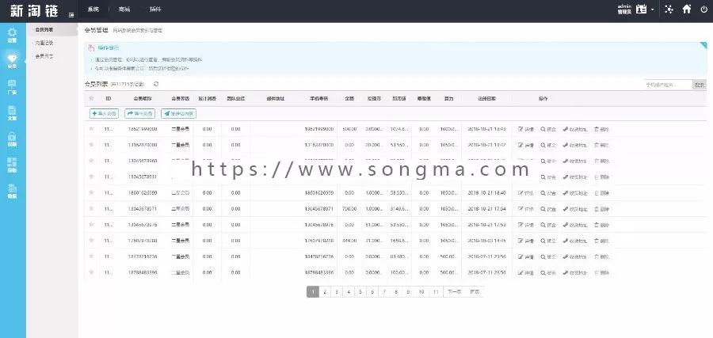Go to page 5 in pagination

point(360,291)
